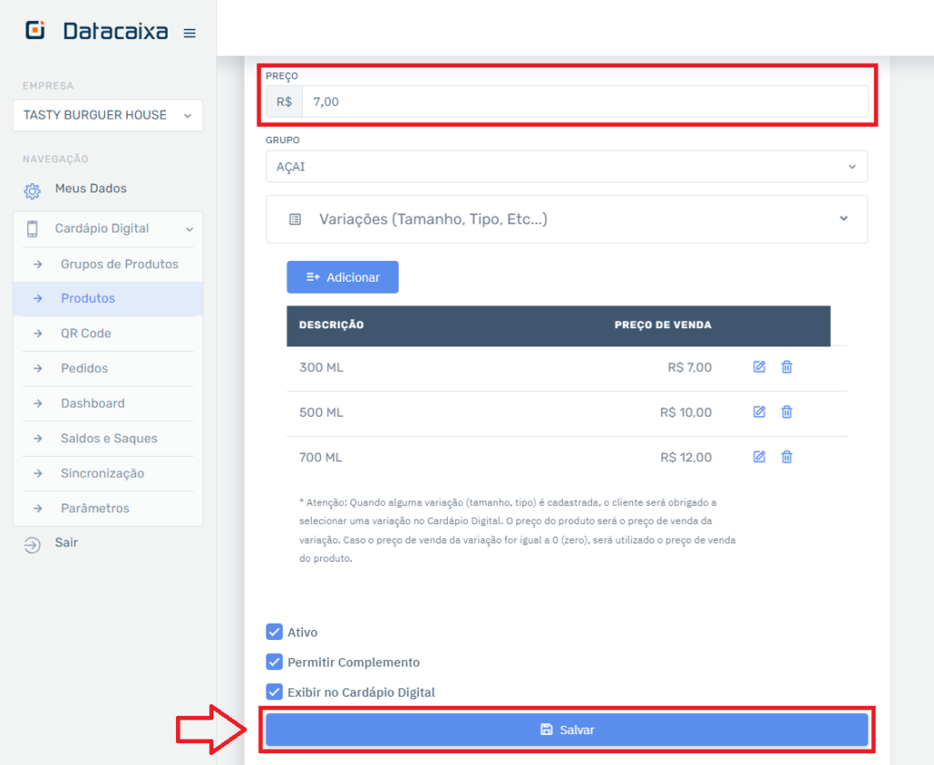Disable Exibir no Cardápio Digital checkbox
The image size is (934, 765).
pos(274,692)
